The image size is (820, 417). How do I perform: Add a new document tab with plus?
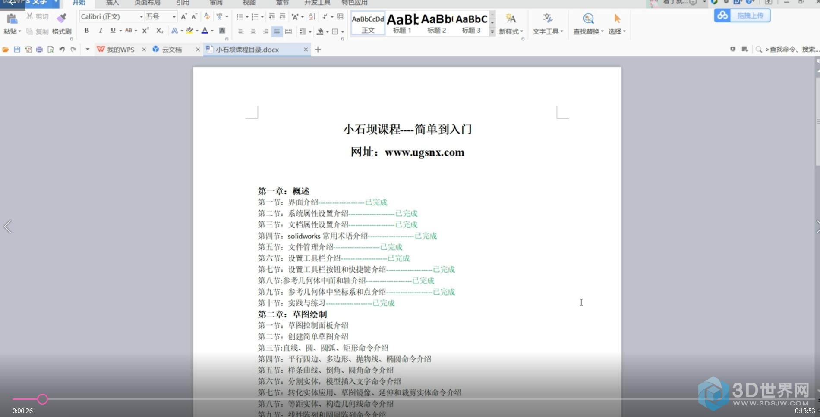318,50
